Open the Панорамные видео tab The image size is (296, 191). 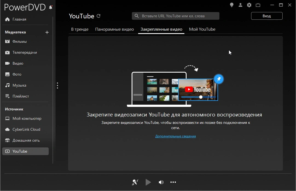tap(114, 29)
